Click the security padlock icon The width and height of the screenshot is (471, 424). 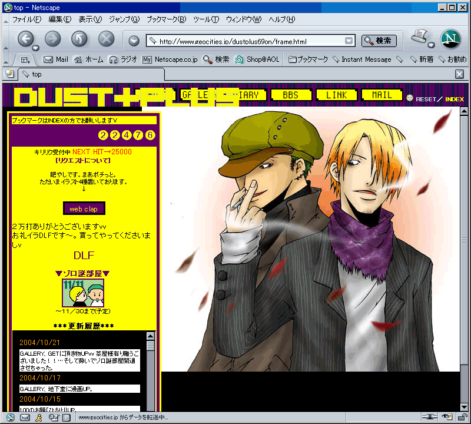click(462, 417)
